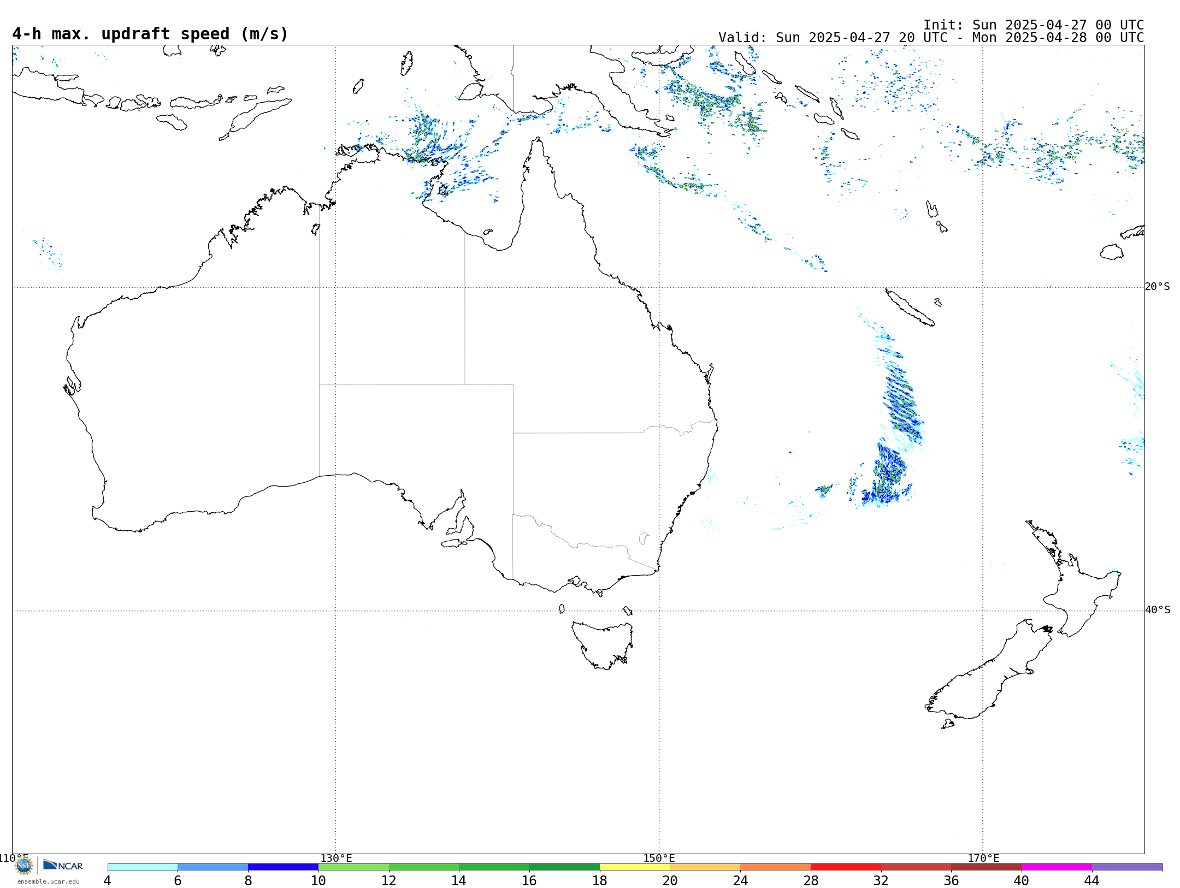1180x888 pixels.
Task: Pick the orange 24–28 colorbar swatch
Action: (776, 867)
